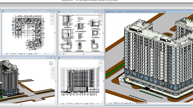The width and height of the screenshot is (193, 108).
Task: Click Reveal Constraints in large 3D view
Action: (146, 103)
